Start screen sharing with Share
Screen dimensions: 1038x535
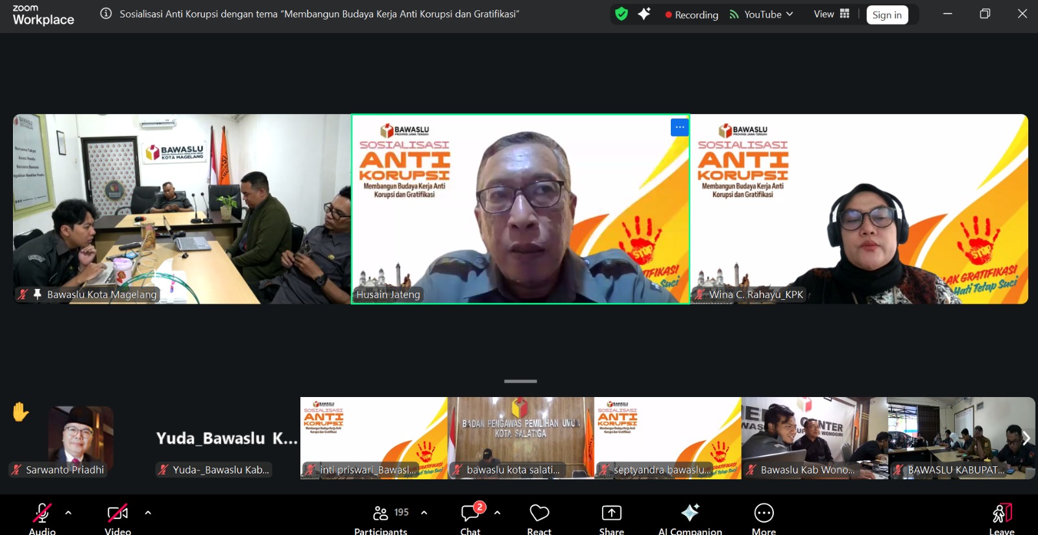[x=612, y=518]
